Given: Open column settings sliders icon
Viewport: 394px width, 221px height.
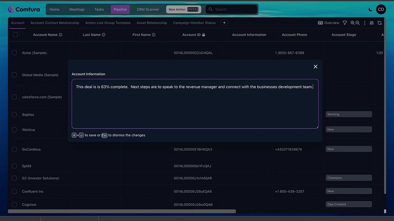Looking at the screenshot, I should point(371,23).
